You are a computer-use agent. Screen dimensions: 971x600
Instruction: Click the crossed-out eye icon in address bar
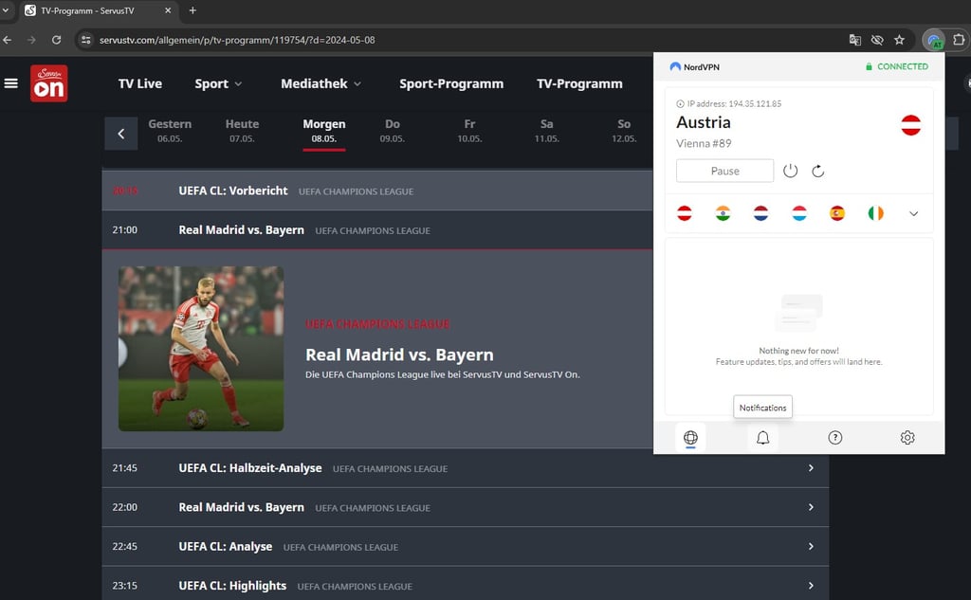(877, 40)
